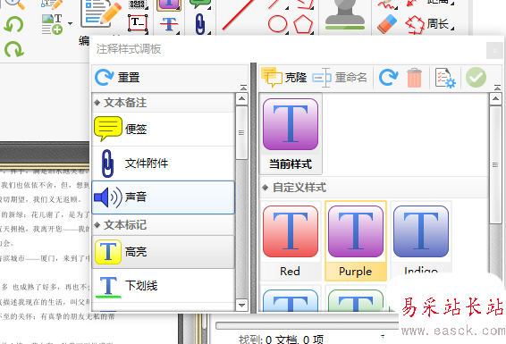This screenshot has width=506, height=344.
Task: Open the add image and text dropdown arrow
Action: pyautogui.click(x=70, y=23)
